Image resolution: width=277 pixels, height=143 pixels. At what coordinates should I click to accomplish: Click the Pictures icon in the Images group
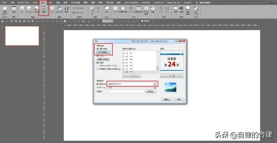point(22,8)
